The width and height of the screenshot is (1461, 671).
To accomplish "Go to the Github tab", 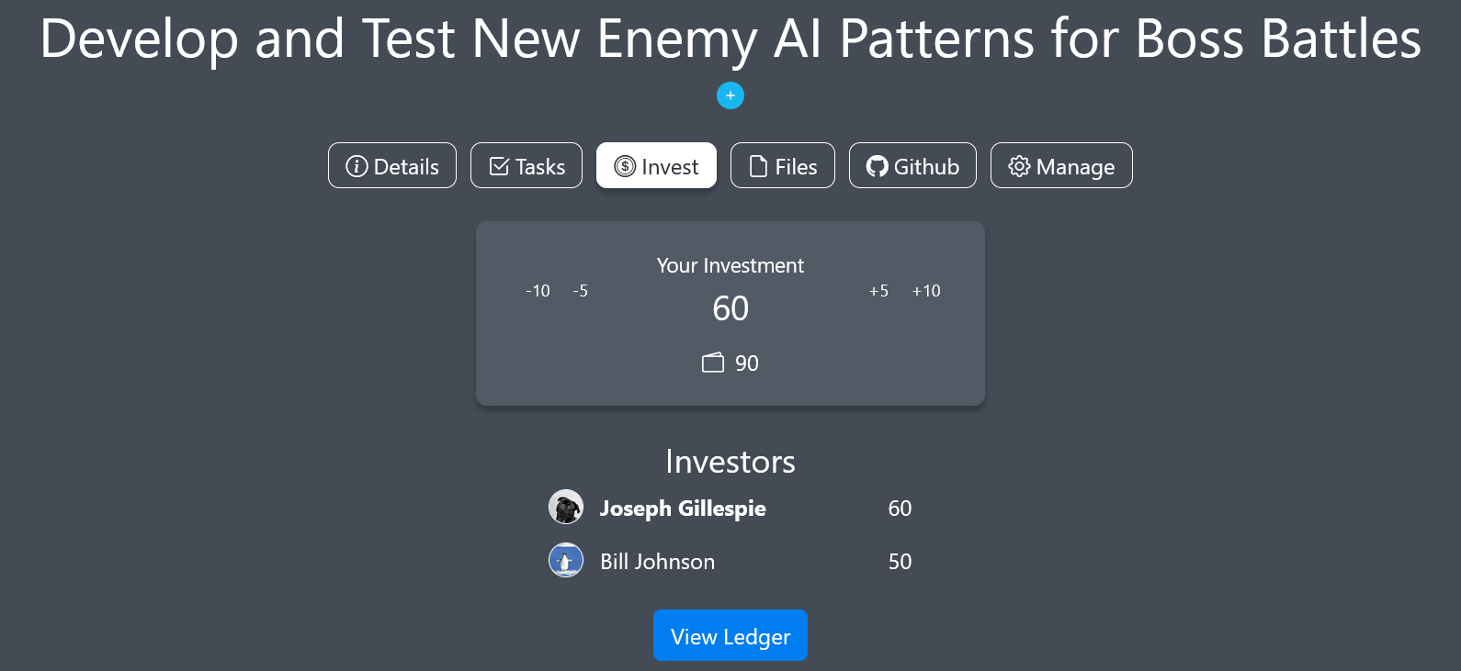I will point(912,166).
